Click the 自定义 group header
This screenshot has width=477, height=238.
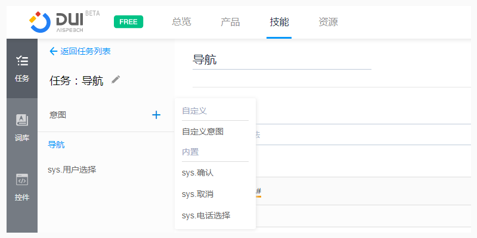tap(194, 111)
